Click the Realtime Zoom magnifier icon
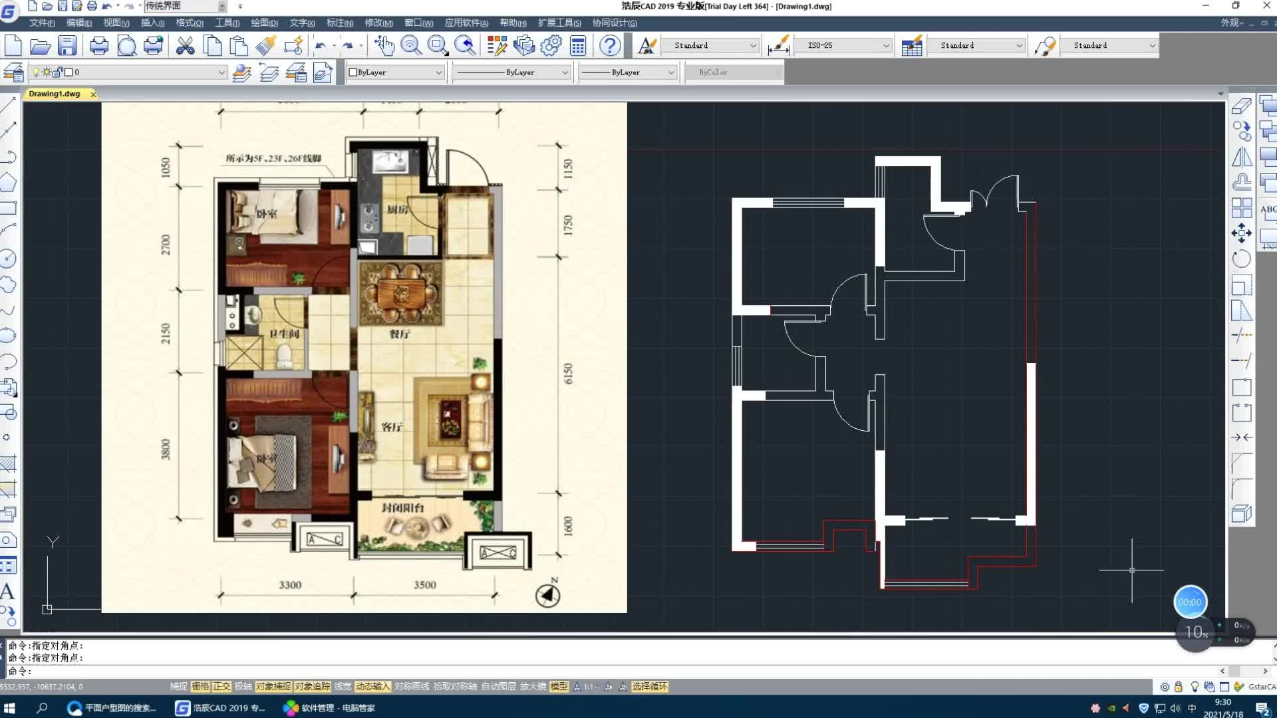 (411, 46)
